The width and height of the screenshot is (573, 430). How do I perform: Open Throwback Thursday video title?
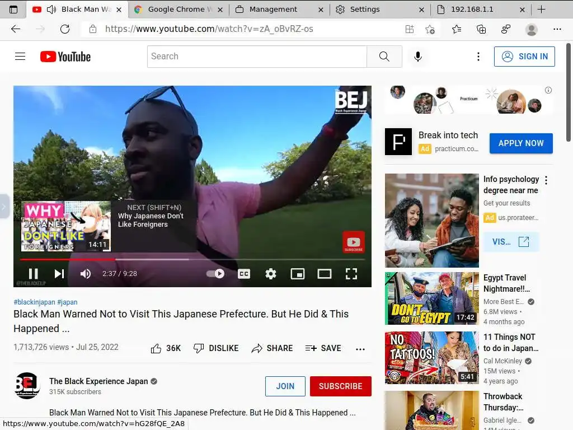[x=503, y=402]
